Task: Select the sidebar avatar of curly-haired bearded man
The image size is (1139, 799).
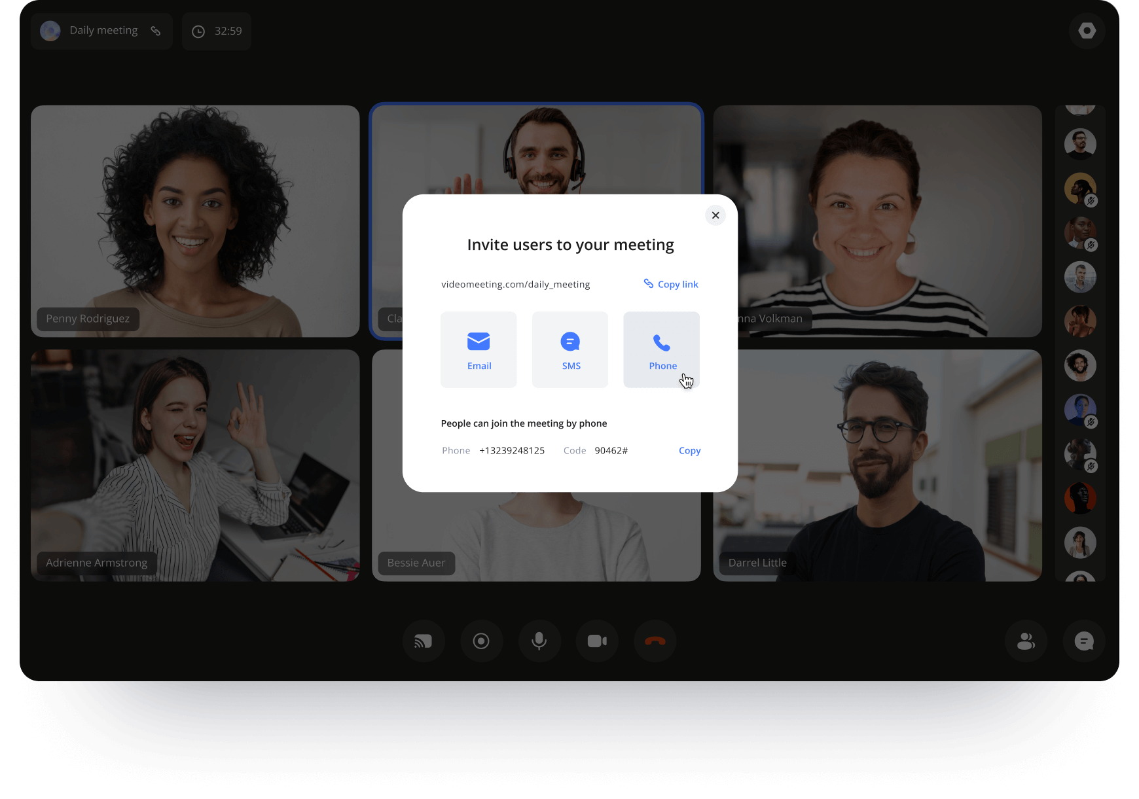Action: click(x=1080, y=366)
